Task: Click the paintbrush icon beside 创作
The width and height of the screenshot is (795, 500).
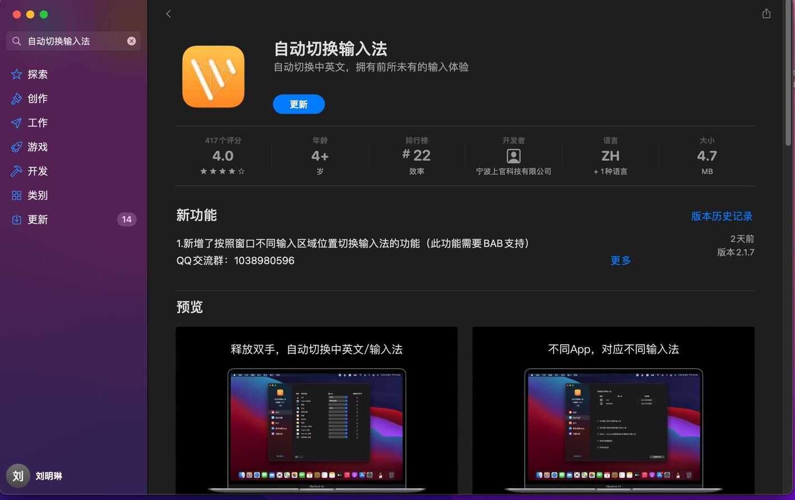Action: tap(17, 99)
